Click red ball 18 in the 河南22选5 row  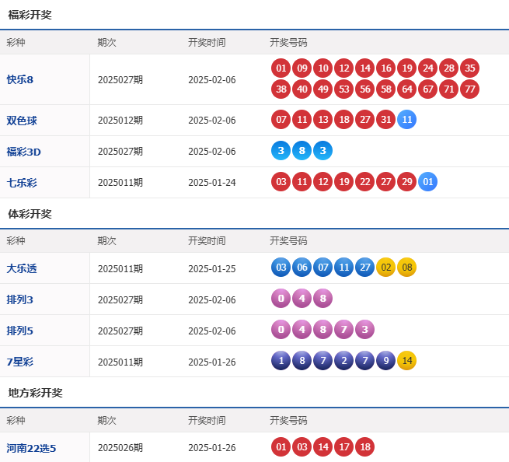365,447
